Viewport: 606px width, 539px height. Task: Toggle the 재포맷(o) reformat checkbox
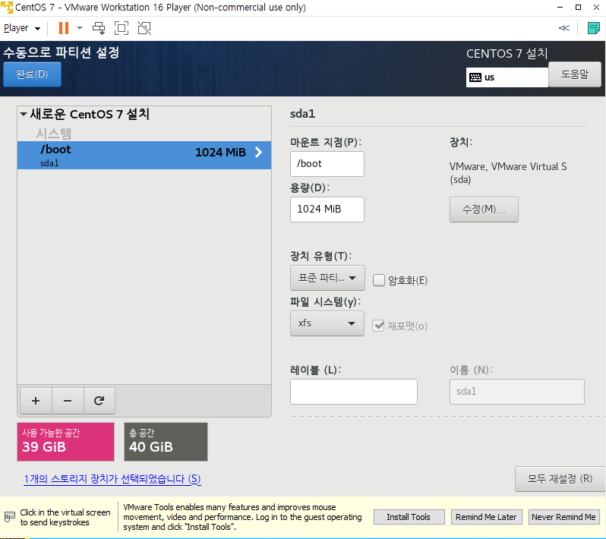378,326
